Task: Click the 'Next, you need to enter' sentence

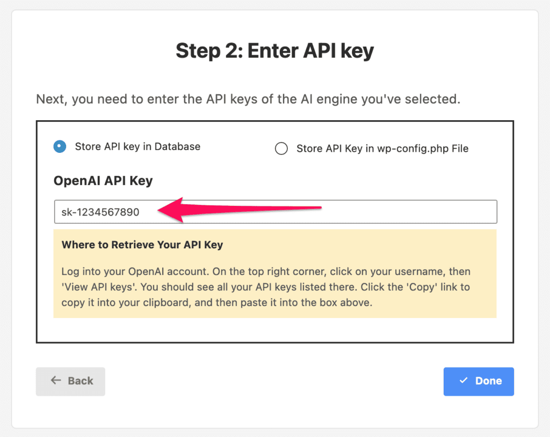Action: pyautogui.click(x=248, y=99)
